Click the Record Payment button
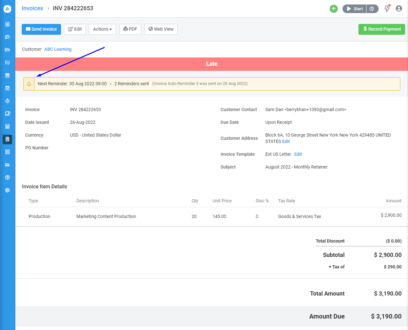This screenshot has width=408, height=330. [x=381, y=29]
